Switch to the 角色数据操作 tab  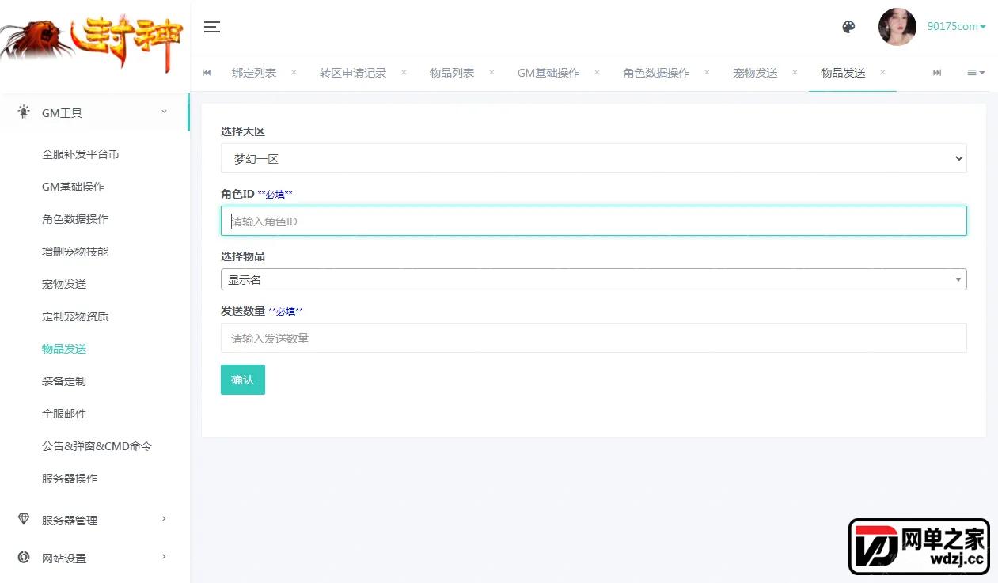[656, 73]
